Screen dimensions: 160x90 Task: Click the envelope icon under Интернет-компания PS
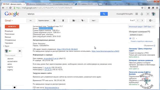133,38
